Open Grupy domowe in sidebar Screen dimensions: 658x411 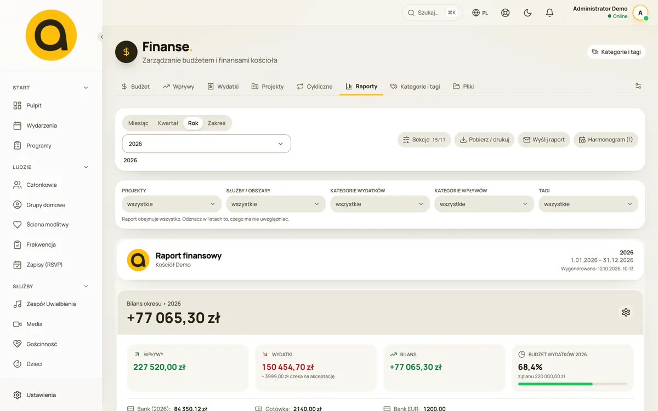click(x=51, y=205)
